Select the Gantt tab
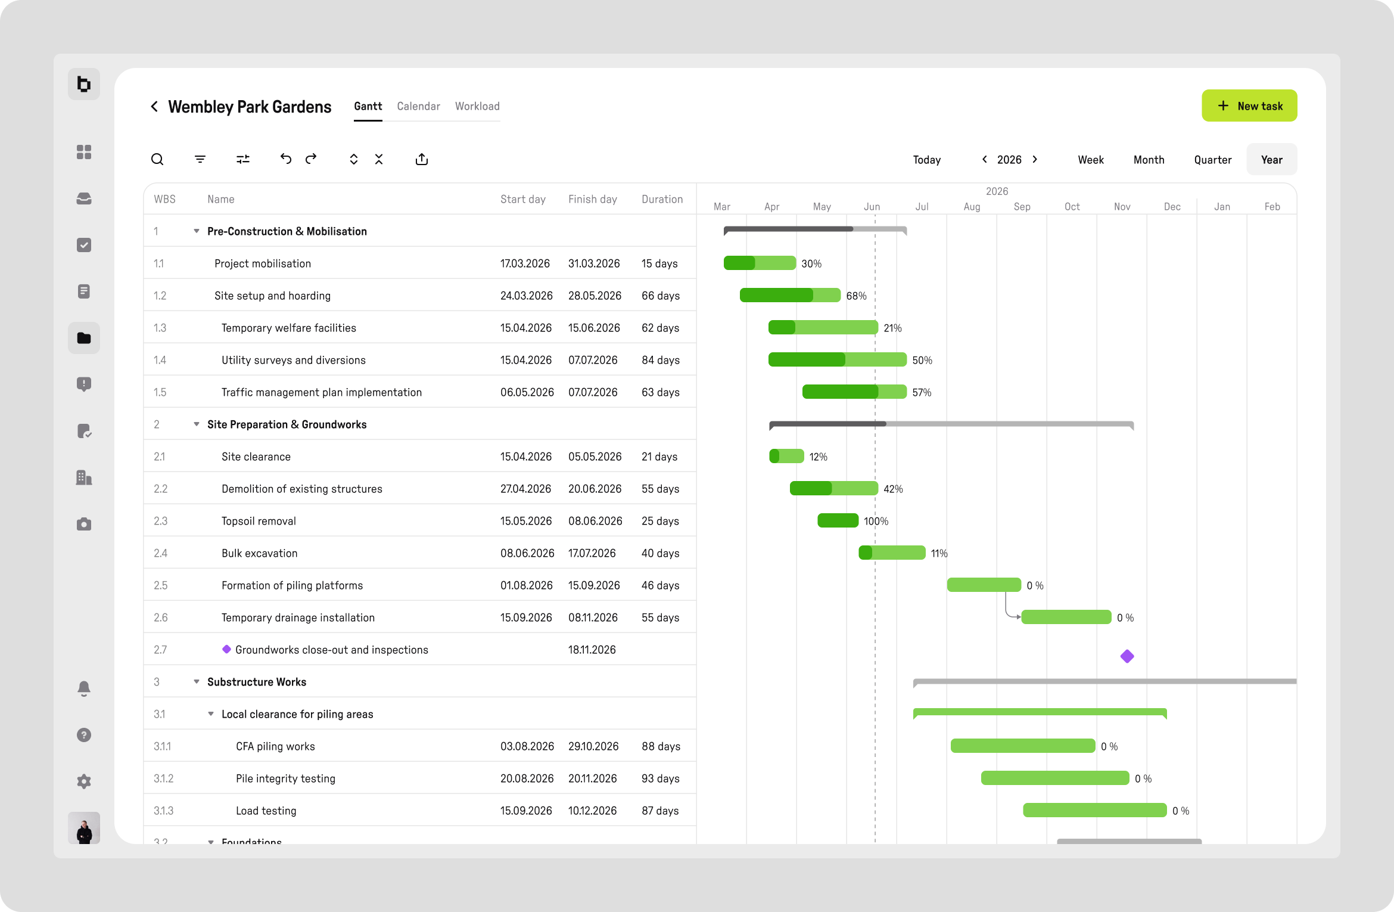 pos(368,106)
